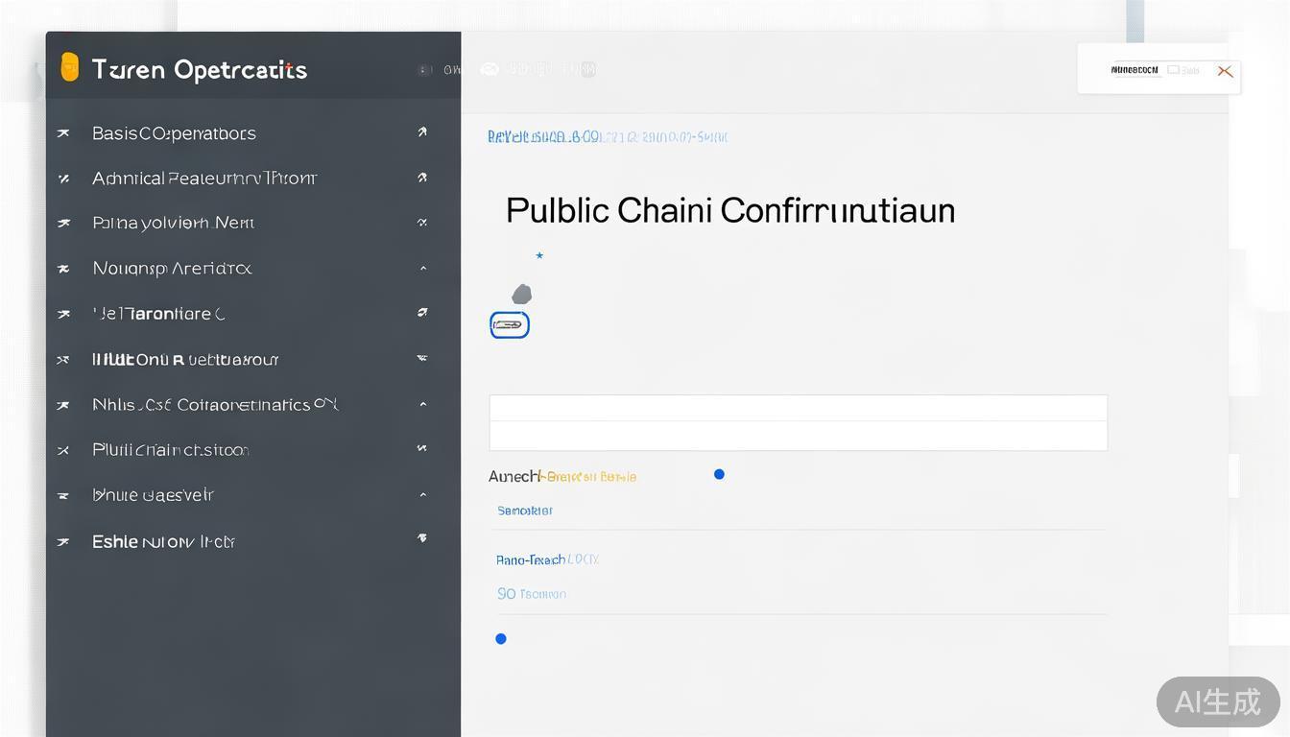Click the icon left of BasisCOpenatbors
Screen dimensions: 1290x737
click(63, 133)
